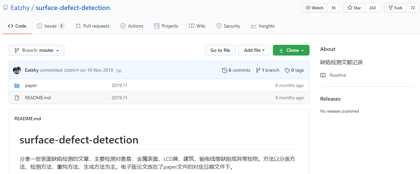Click the About description 缺陷检测文献记录
The width and height of the screenshot is (420, 174).
[x=341, y=62]
